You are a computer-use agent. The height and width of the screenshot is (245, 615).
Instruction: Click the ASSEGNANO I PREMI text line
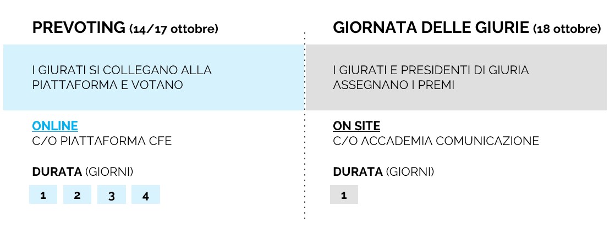[x=393, y=85]
